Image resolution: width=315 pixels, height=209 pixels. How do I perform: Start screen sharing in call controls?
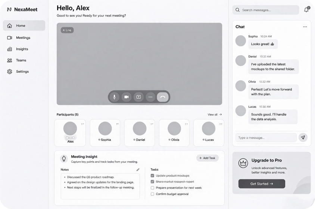coord(138,97)
